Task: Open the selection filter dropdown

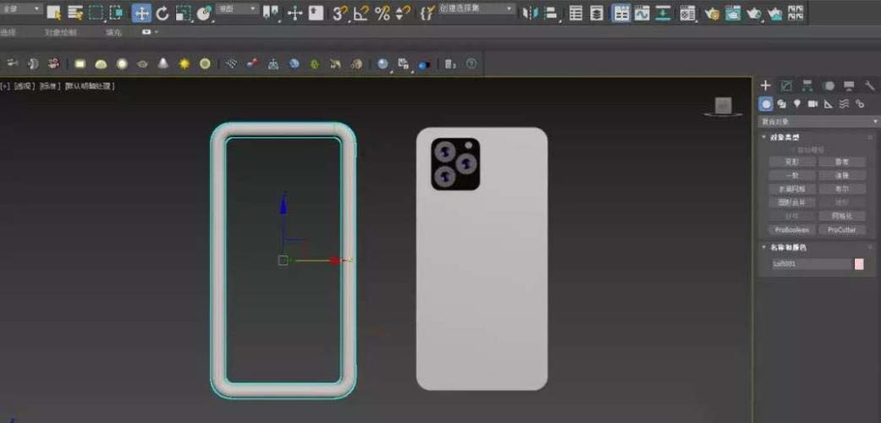Action: click(21, 9)
